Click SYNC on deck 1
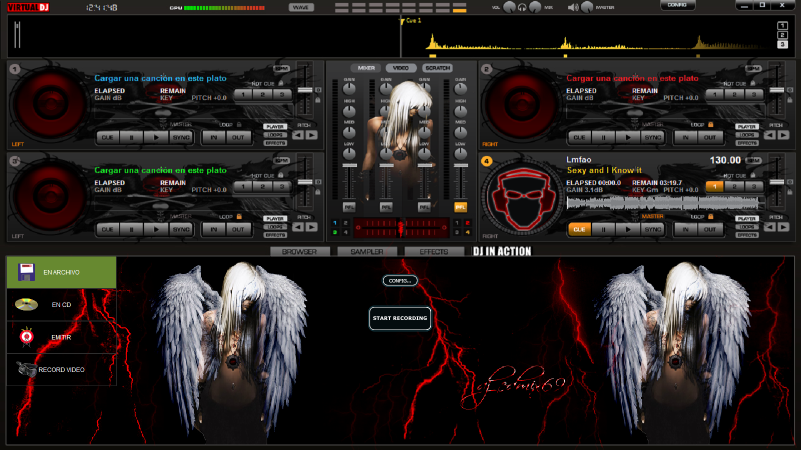801x450 pixels. (x=181, y=137)
